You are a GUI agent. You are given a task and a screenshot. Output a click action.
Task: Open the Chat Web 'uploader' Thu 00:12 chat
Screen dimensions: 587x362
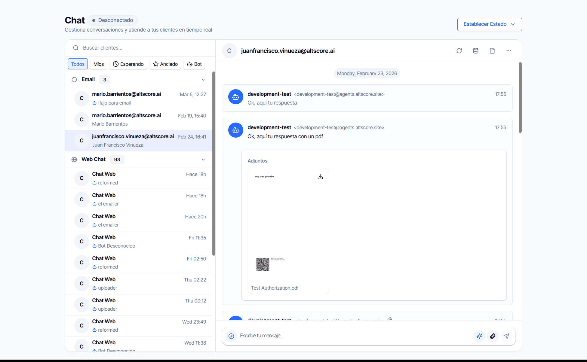(x=139, y=305)
